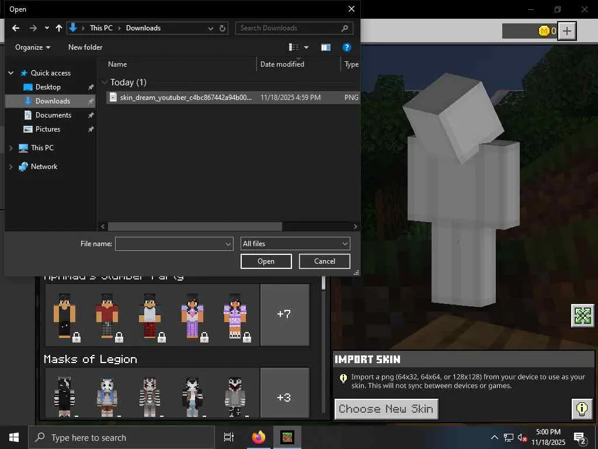
Task: Open Desktop in the navigation pane
Action: tap(48, 87)
